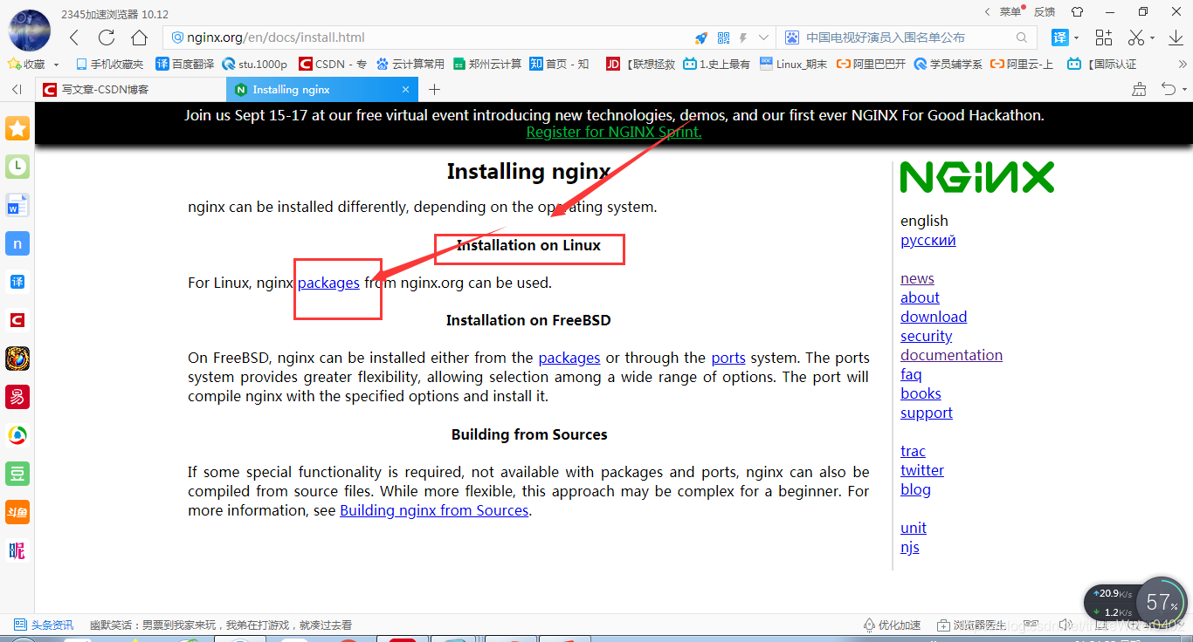Image resolution: width=1193 pixels, height=642 pixels.
Task: Collapse the sidebar with the left toggle
Action: coord(16,89)
